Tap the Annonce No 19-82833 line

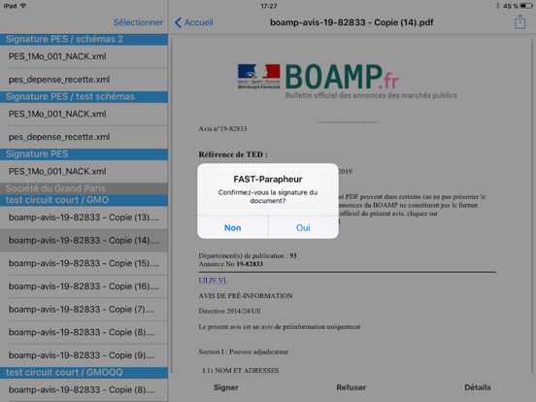tap(231, 264)
